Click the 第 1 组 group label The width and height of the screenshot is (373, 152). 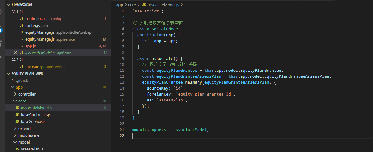pyautogui.click(x=17, y=12)
